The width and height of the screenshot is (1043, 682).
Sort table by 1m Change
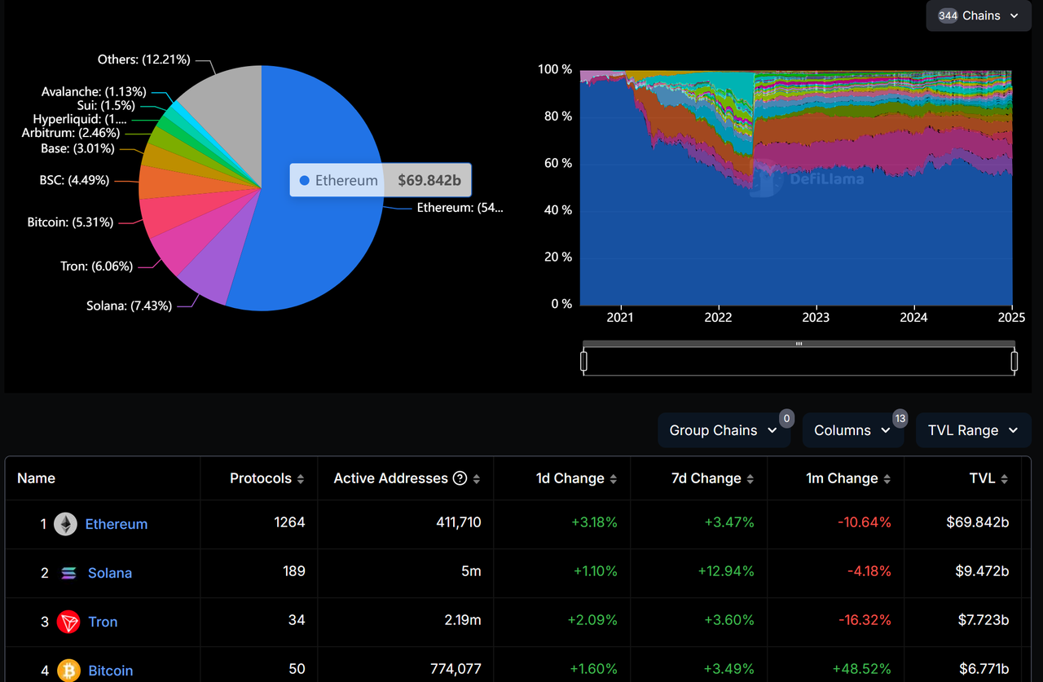[848, 478]
